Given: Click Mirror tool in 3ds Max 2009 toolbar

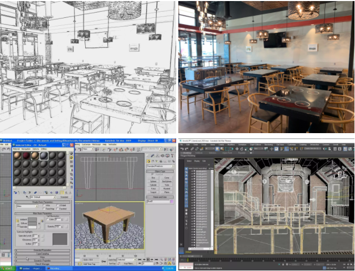Looking at the screenshot, I should click(x=166, y=149).
